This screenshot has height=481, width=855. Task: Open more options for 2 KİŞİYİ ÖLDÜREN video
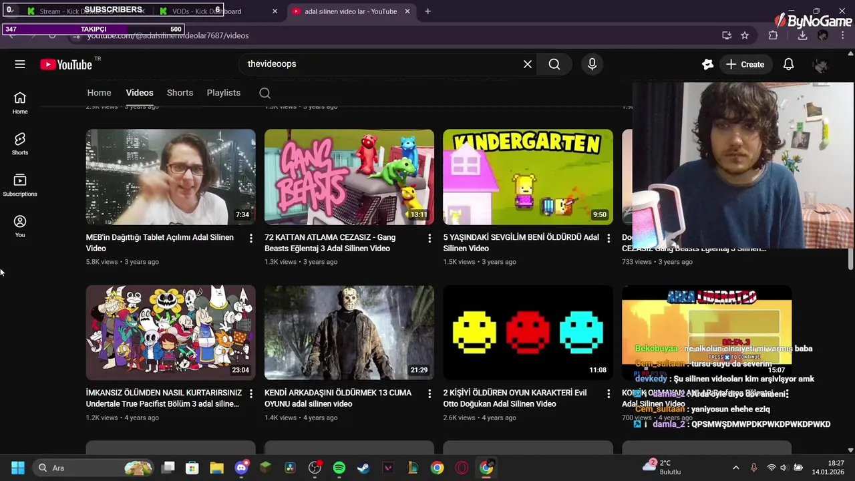pos(609,394)
